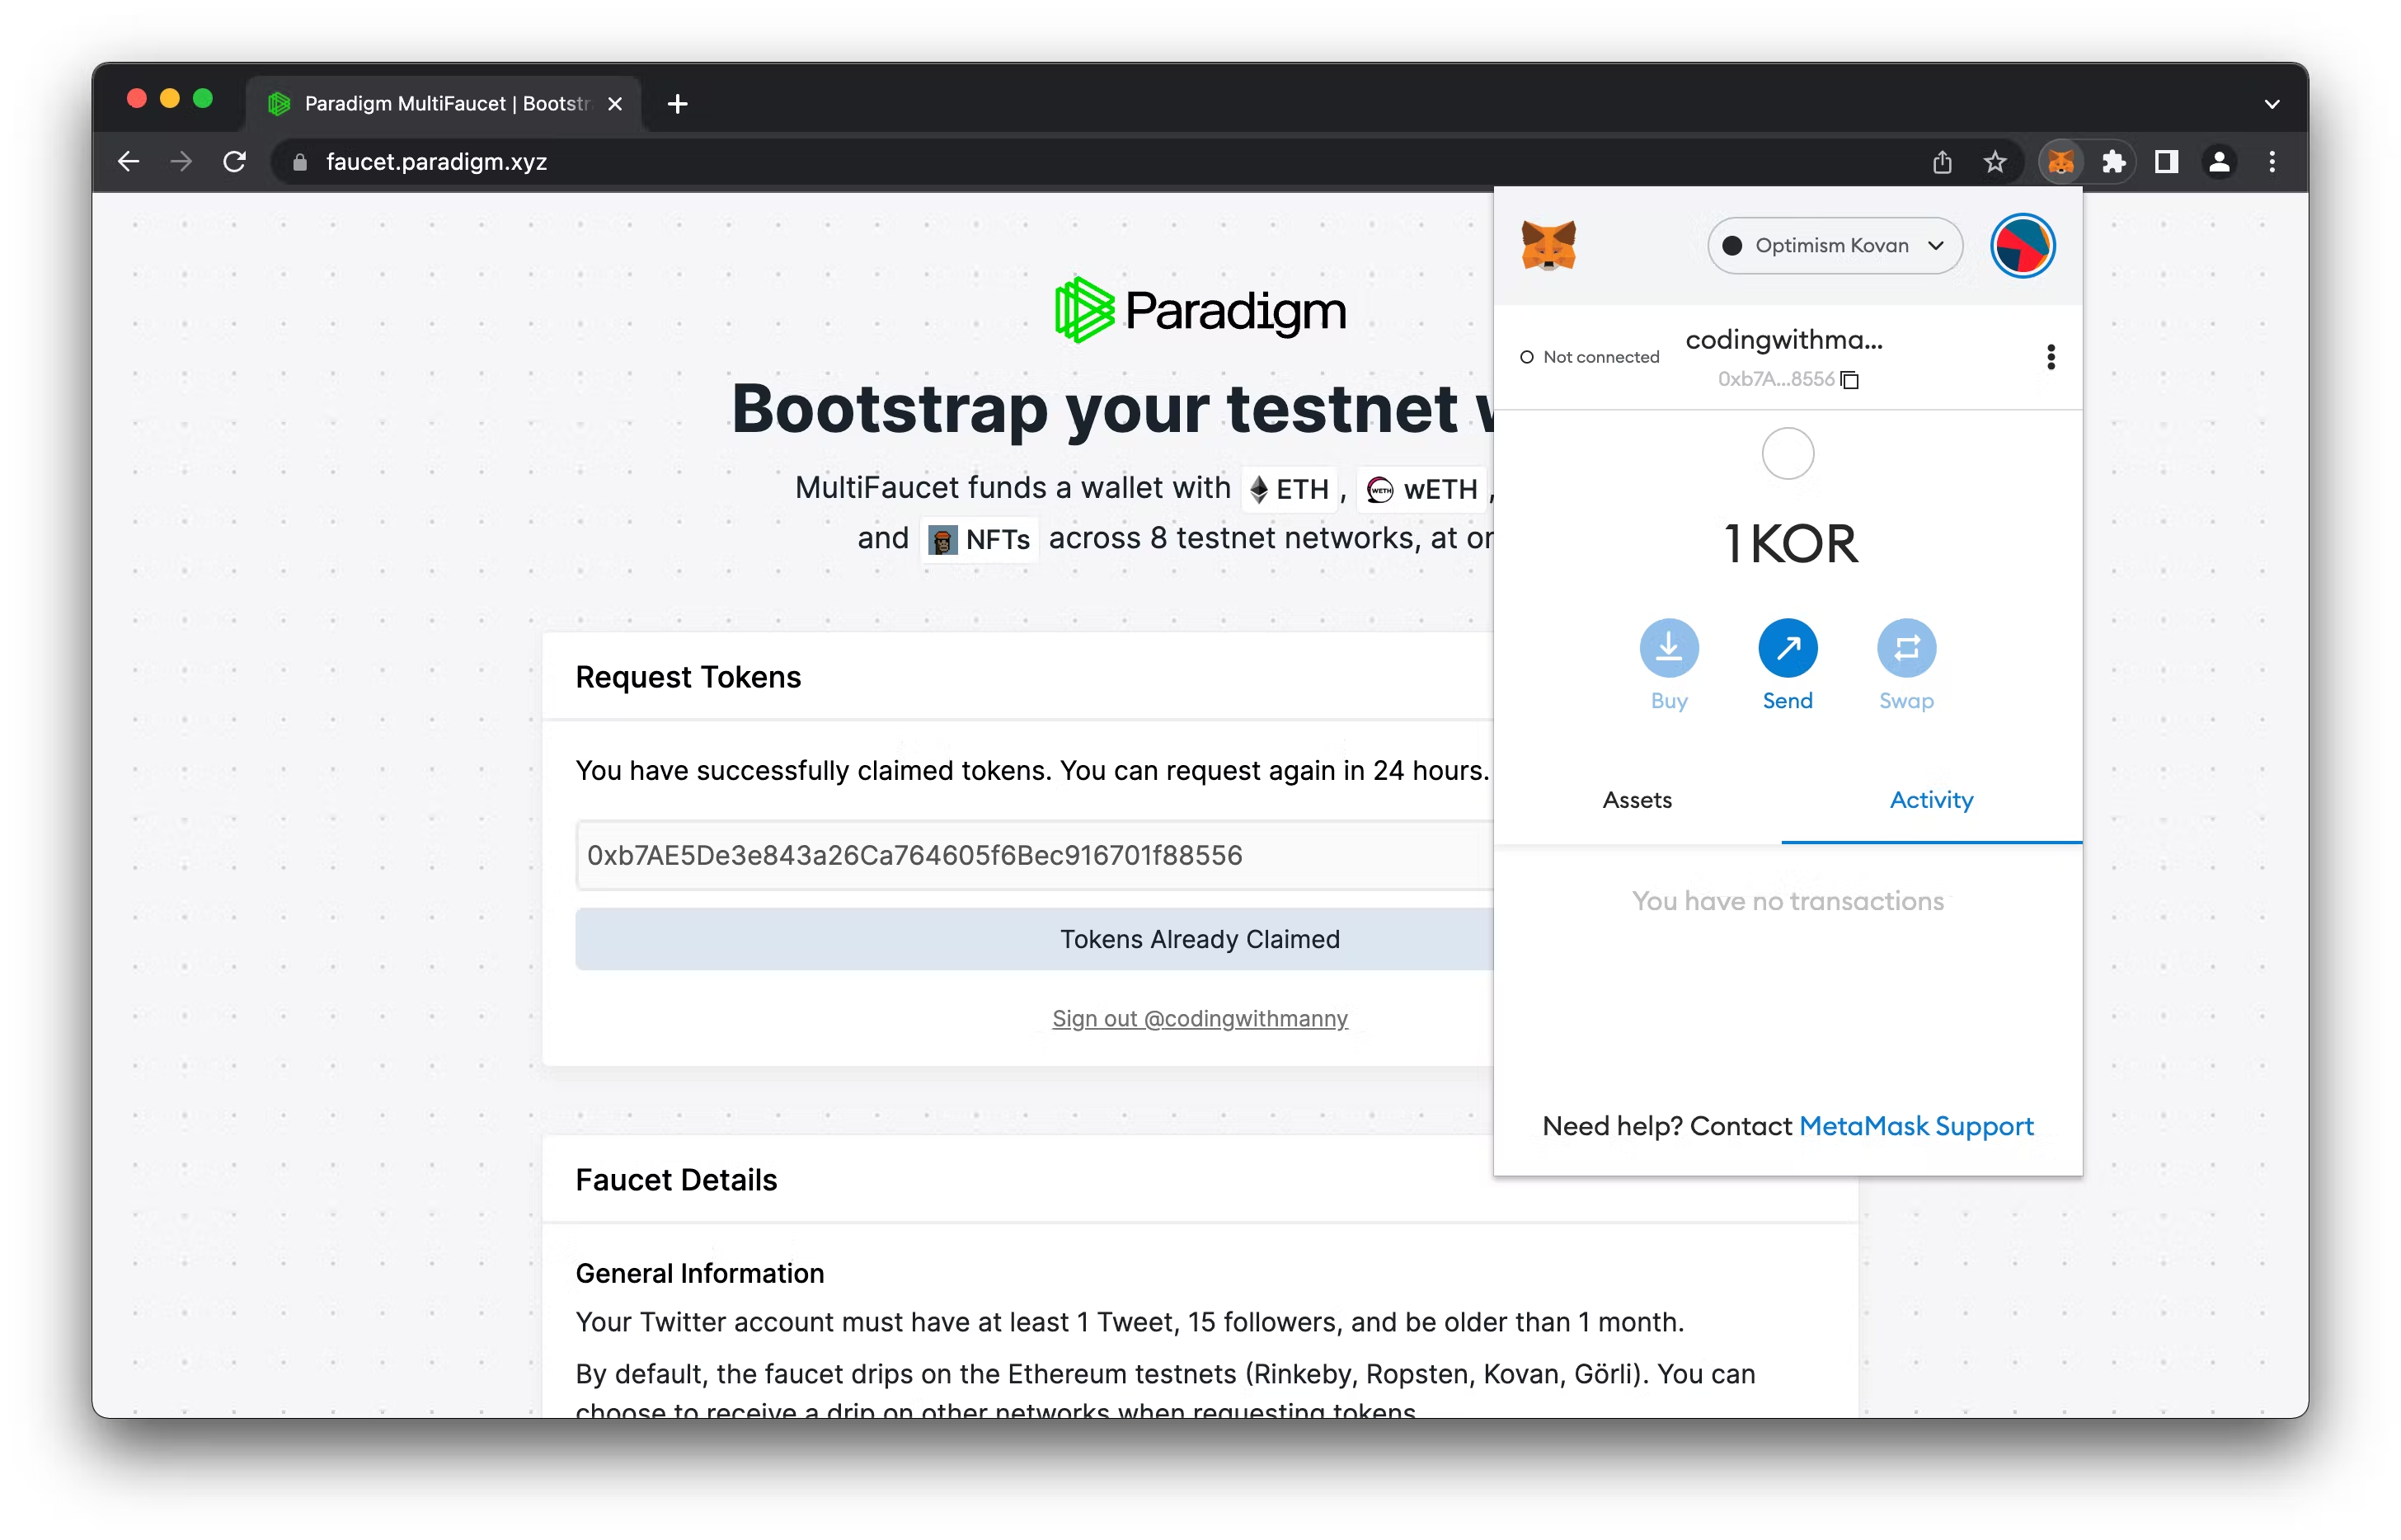Viewport: 2401px width, 1540px height.
Task: Click the MetaMask Support link
Action: 1916,1124
